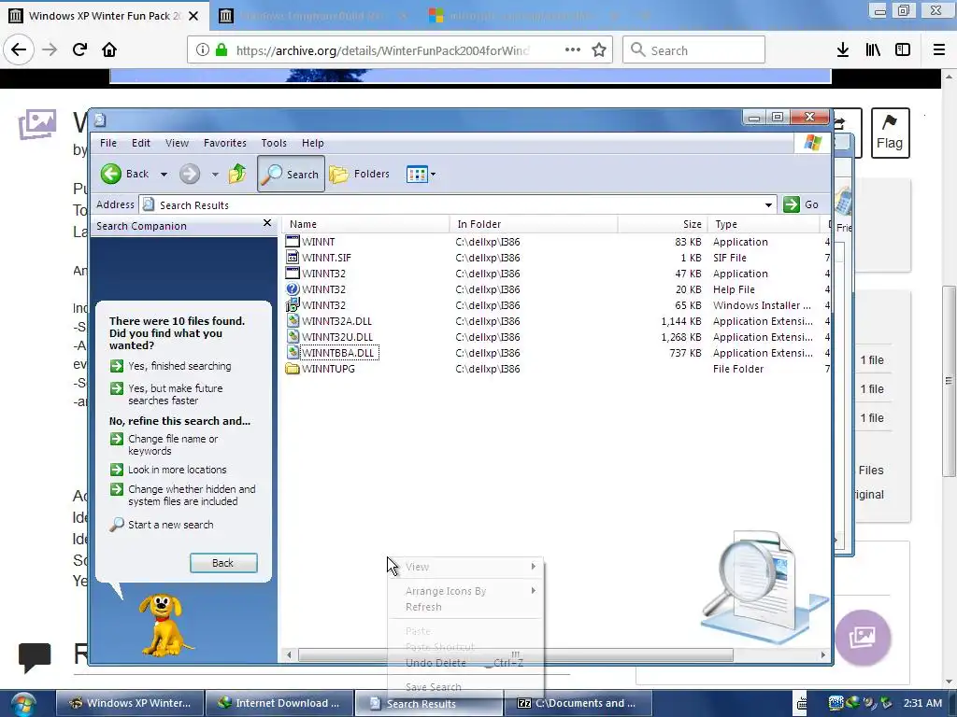The height and width of the screenshot is (717, 957).
Task: Click the green Back arrow in Explorer toolbar
Action: (111, 174)
